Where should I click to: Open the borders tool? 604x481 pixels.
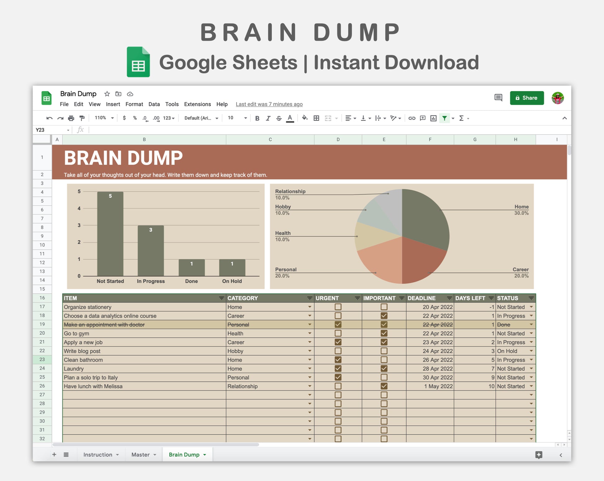tap(316, 118)
